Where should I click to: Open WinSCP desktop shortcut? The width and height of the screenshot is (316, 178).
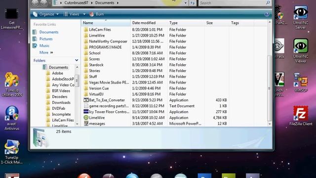pyautogui.click(x=301, y=83)
